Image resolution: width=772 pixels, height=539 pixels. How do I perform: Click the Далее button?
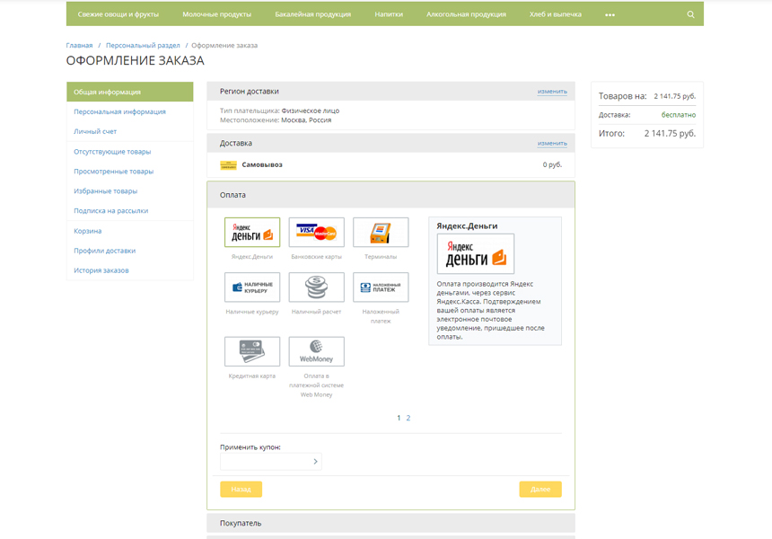(x=540, y=490)
